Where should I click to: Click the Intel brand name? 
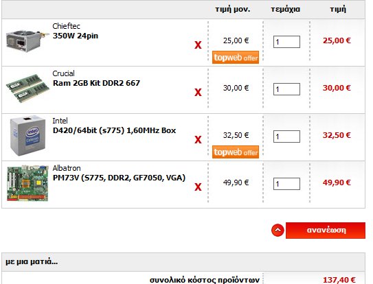(60, 121)
